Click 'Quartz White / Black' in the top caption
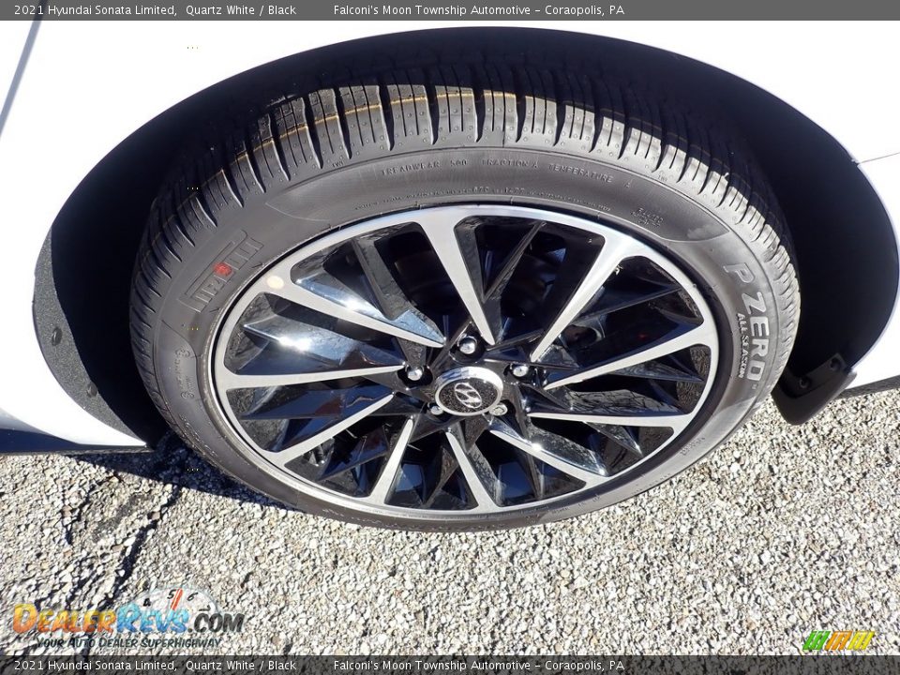This screenshot has width=900, height=675. pyautogui.click(x=241, y=9)
